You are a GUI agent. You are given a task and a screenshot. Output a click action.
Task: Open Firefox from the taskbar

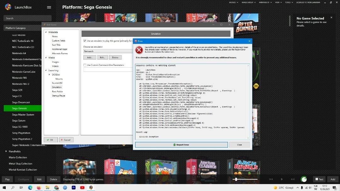pos(39,188)
